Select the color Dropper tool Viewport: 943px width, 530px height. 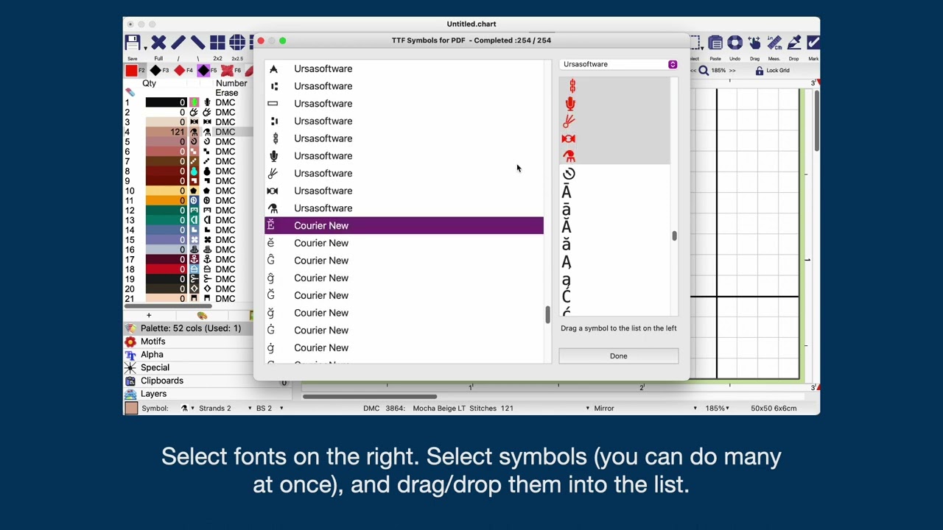coord(793,43)
